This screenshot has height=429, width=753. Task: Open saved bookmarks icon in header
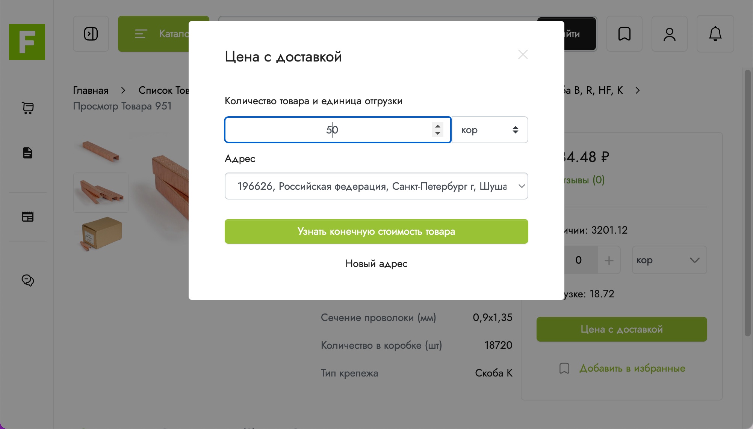[x=624, y=34]
